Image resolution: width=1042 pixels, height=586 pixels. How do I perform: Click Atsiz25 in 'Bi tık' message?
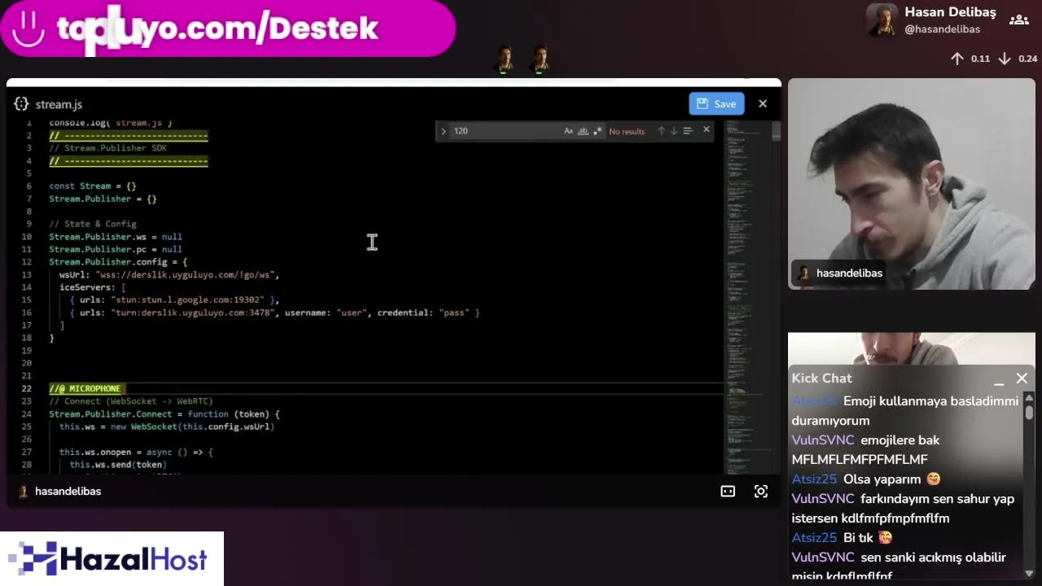814,538
